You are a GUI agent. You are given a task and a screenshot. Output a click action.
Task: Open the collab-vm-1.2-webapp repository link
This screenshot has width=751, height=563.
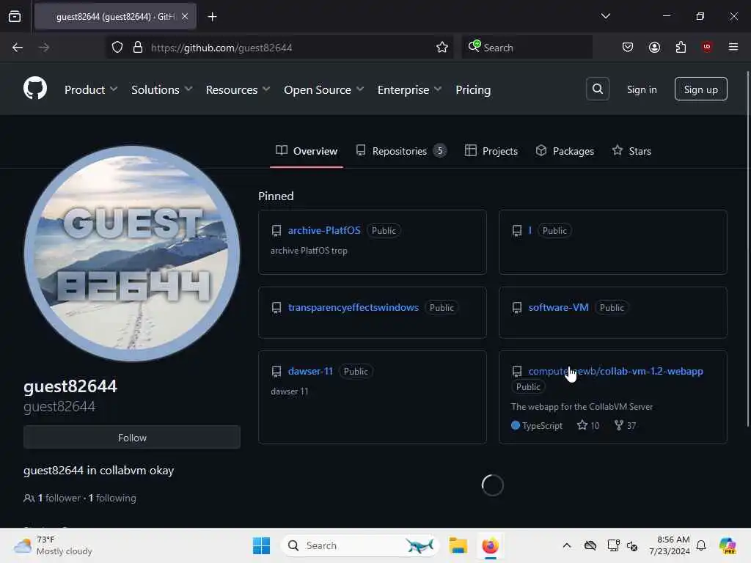pyautogui.click(x=615, y=372)
